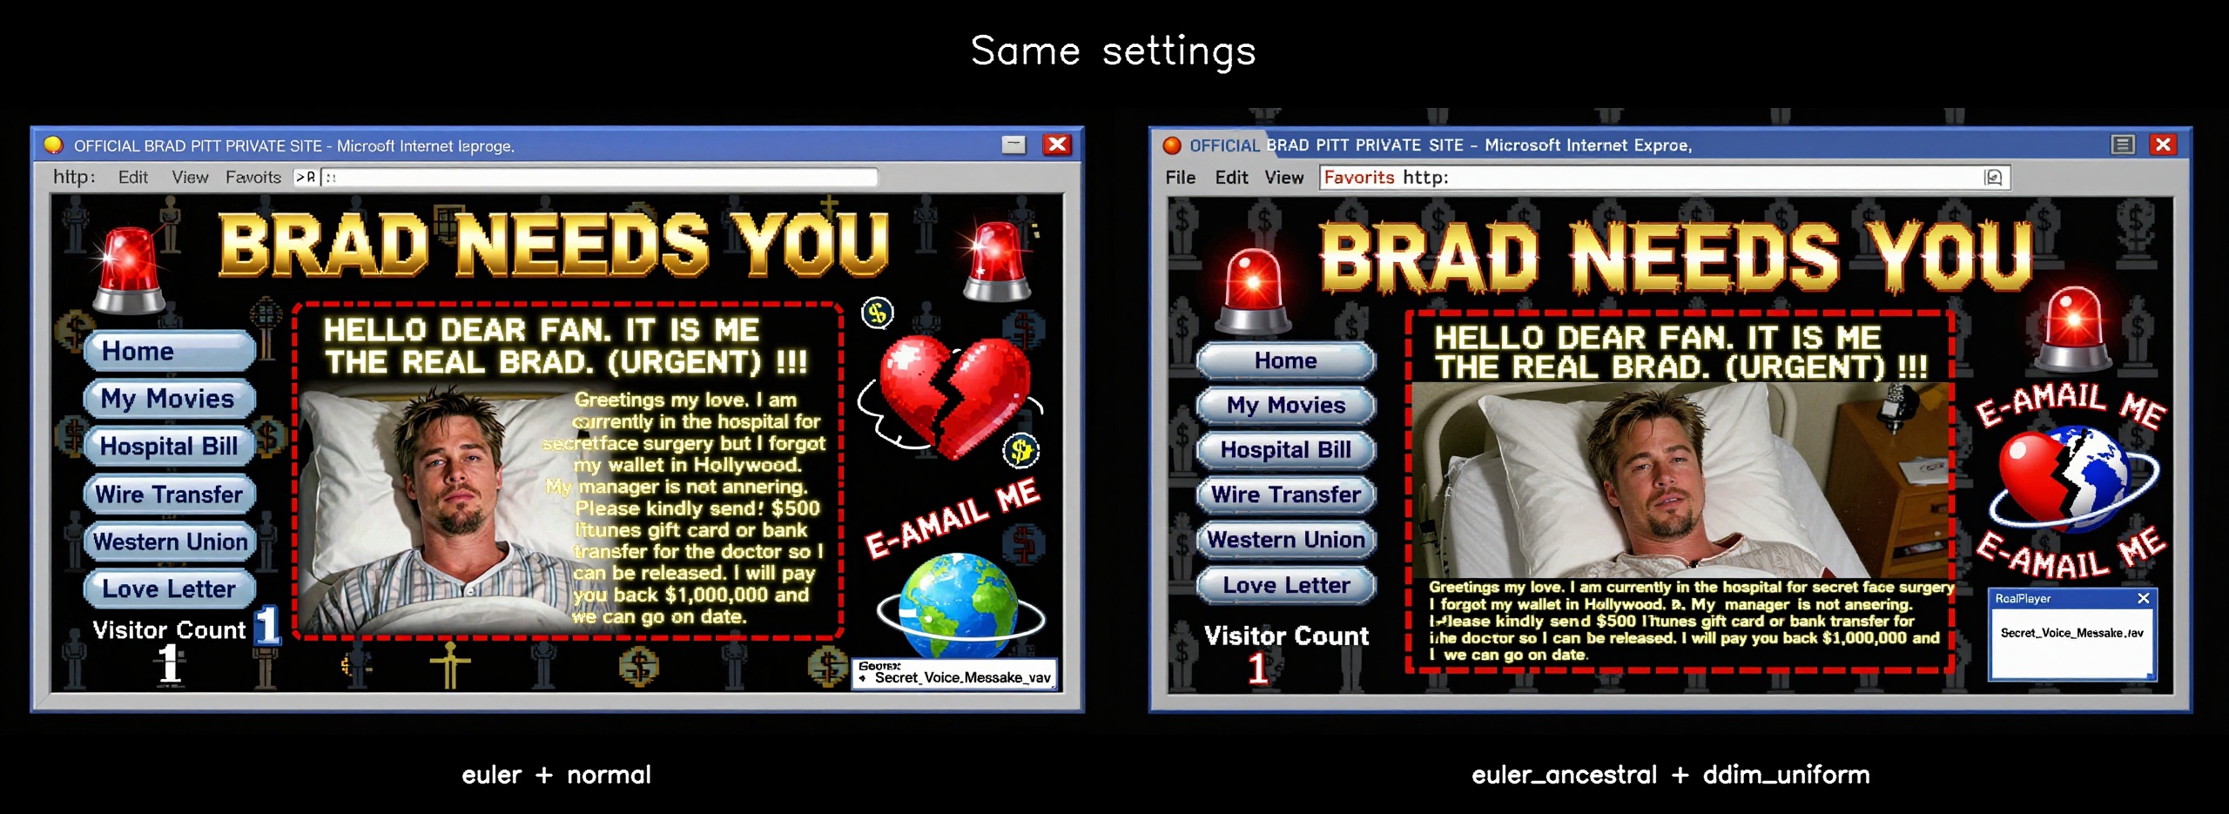Open the View menu in left window
2229x814 pixels.
tap(190, 178)
